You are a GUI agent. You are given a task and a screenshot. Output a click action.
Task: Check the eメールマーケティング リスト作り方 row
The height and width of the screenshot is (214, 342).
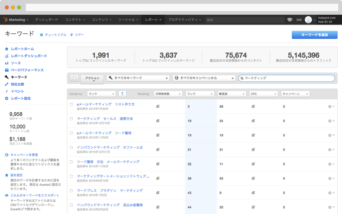[71, 104]
